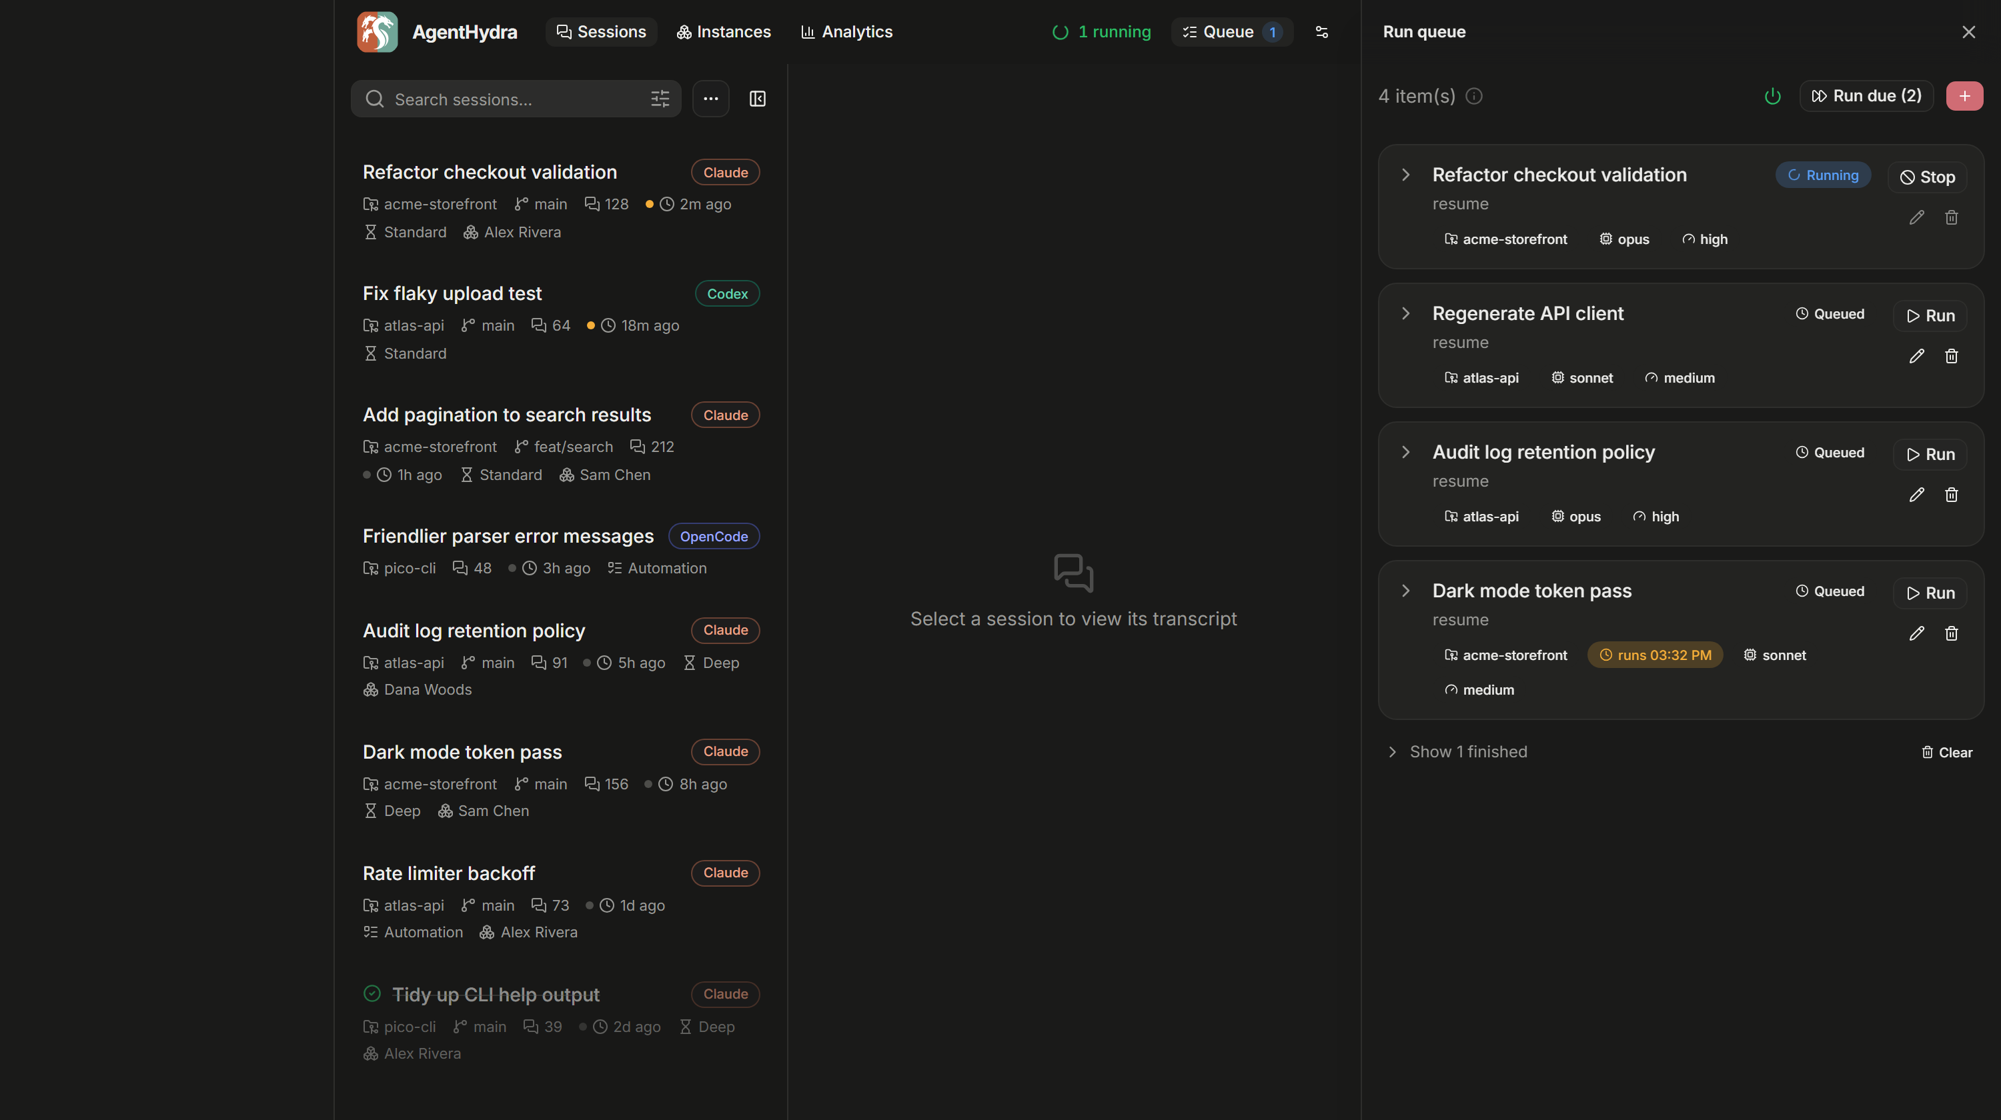Open the sessions more options menu

coord(710,99)
